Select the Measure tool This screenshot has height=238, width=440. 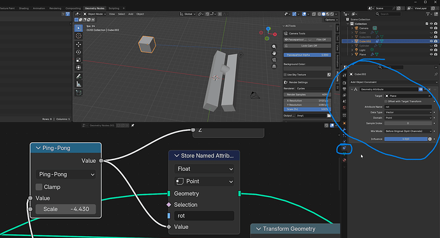tap(78, 84)
